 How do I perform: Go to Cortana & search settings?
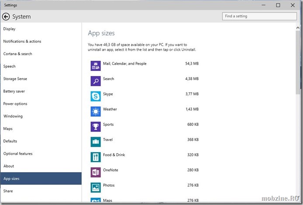(x=41, y=54)
